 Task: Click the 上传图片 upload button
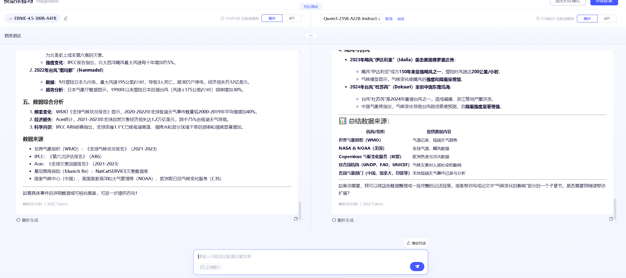(210, 267)
